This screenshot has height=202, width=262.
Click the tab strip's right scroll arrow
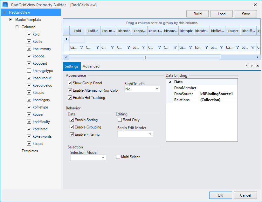[x=252, y=66]
